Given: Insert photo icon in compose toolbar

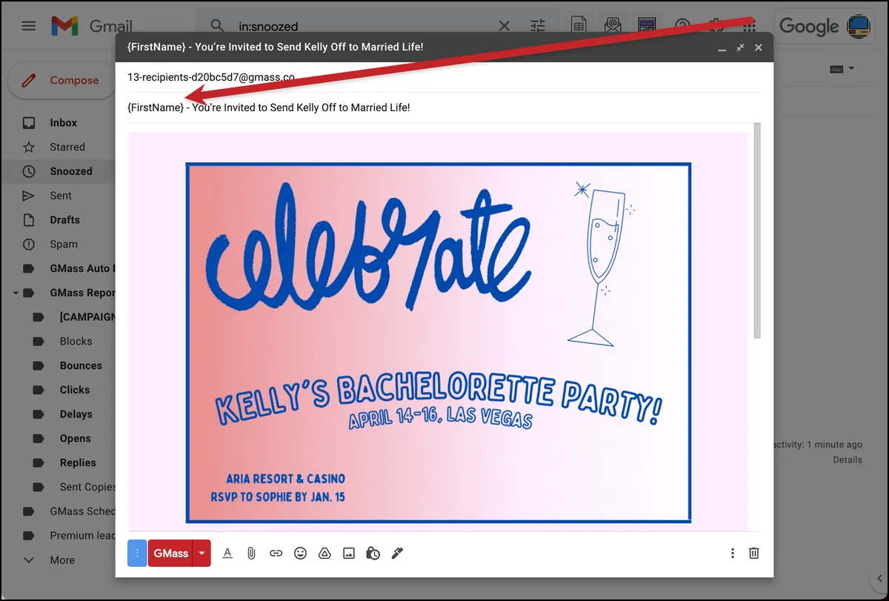Looking at the screenshot, I should pos(349,553).
